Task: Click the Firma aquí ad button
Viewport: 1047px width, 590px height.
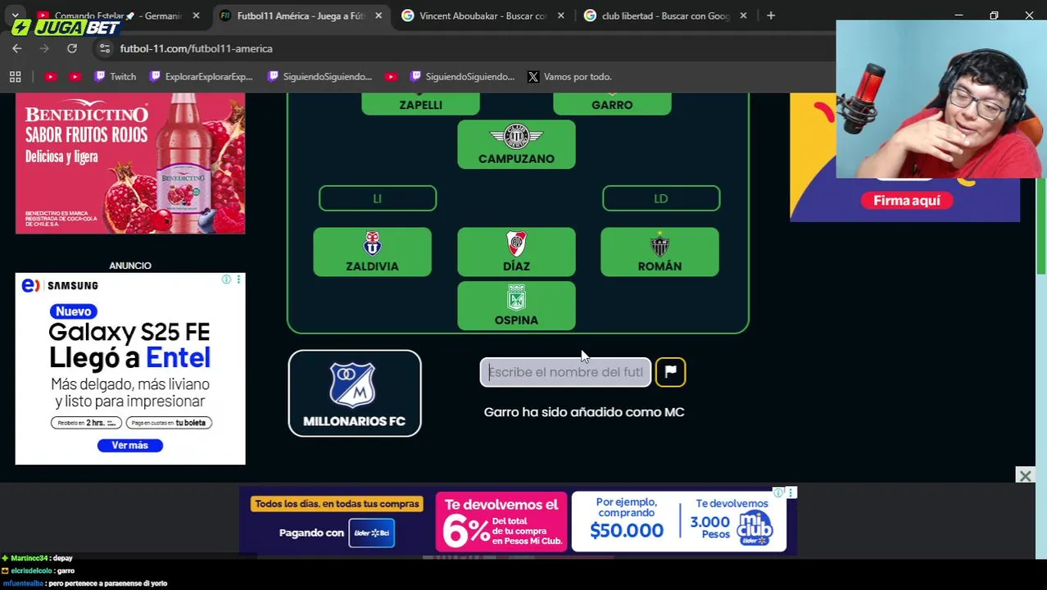Action: [906, 201]
